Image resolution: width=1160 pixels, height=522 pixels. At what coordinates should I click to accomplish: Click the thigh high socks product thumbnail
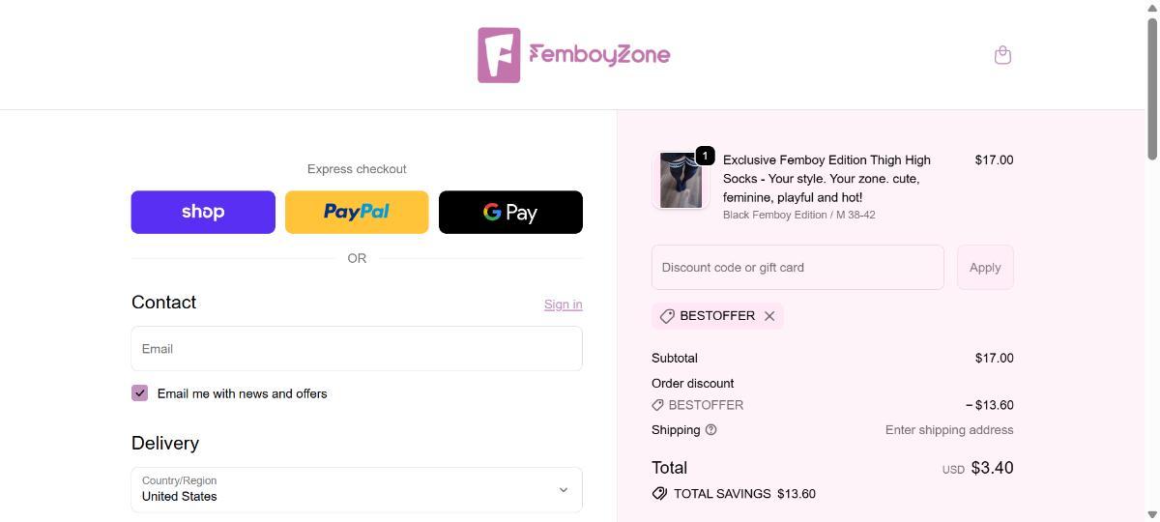681,180
